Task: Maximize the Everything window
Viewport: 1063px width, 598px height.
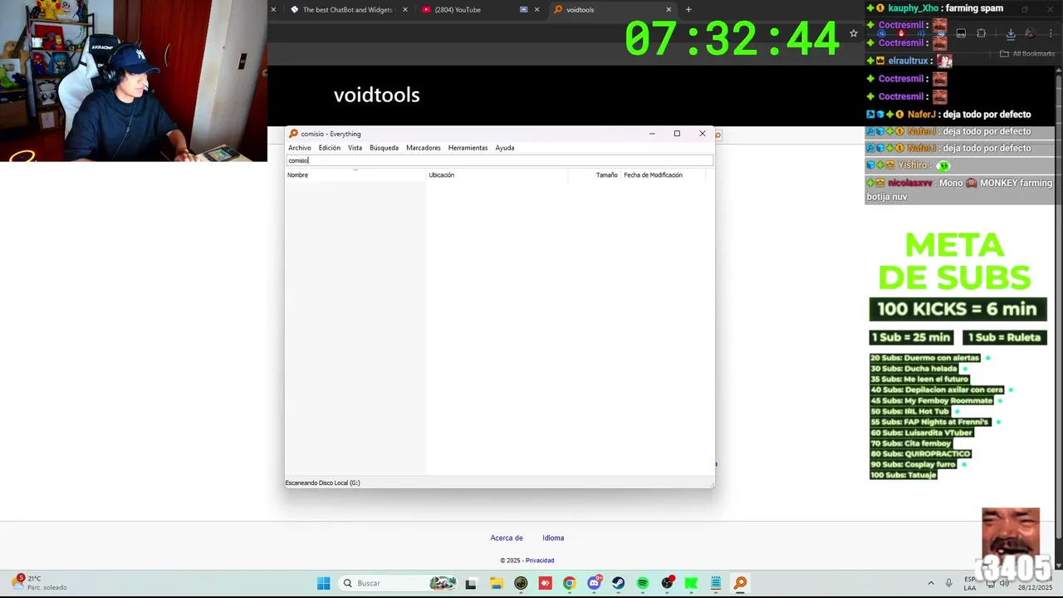Action: [677, 134]
